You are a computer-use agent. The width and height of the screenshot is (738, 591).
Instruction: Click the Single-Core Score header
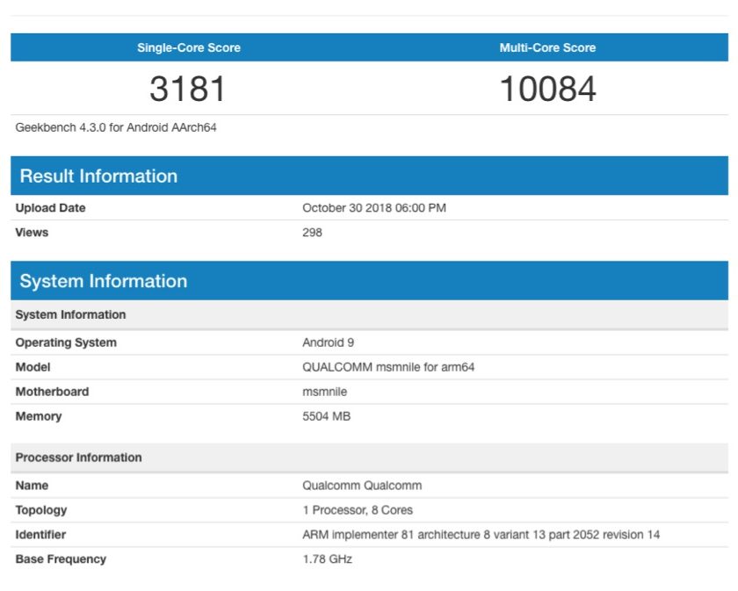(x=188, y=47)
